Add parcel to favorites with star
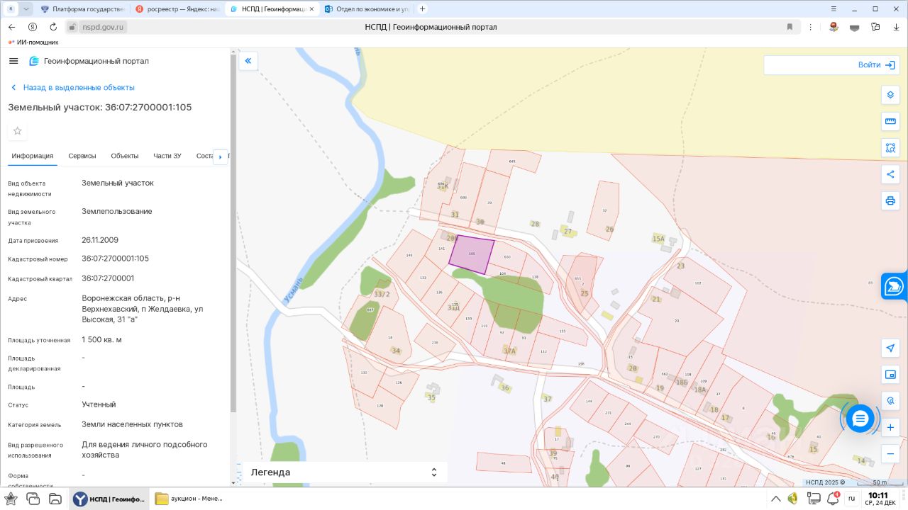The height and width of the screenshot is (510, 908). [18, 131]
